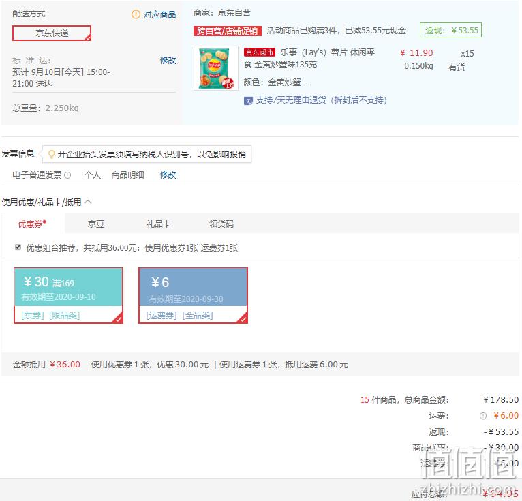Switch to the 京豆 tab
522x501 pixels.
tap(96, 224)
